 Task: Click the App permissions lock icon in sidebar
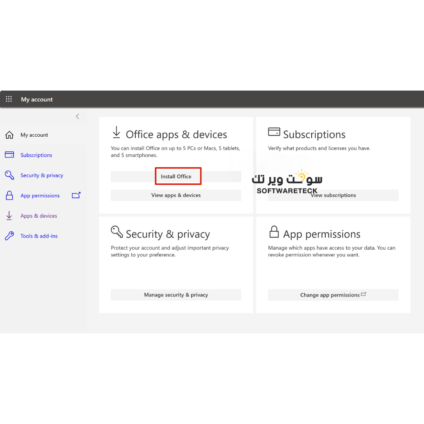(x=9, y=196)
